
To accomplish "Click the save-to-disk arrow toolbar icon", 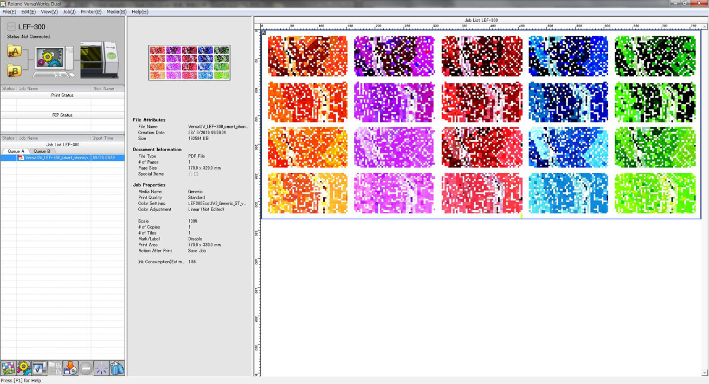I will (70, 368).
